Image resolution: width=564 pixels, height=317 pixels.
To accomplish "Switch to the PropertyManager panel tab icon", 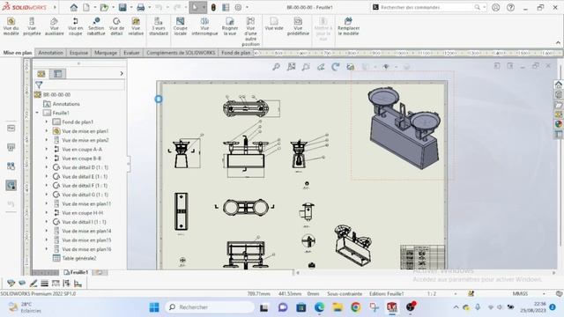I will click(x=57, y=74).
